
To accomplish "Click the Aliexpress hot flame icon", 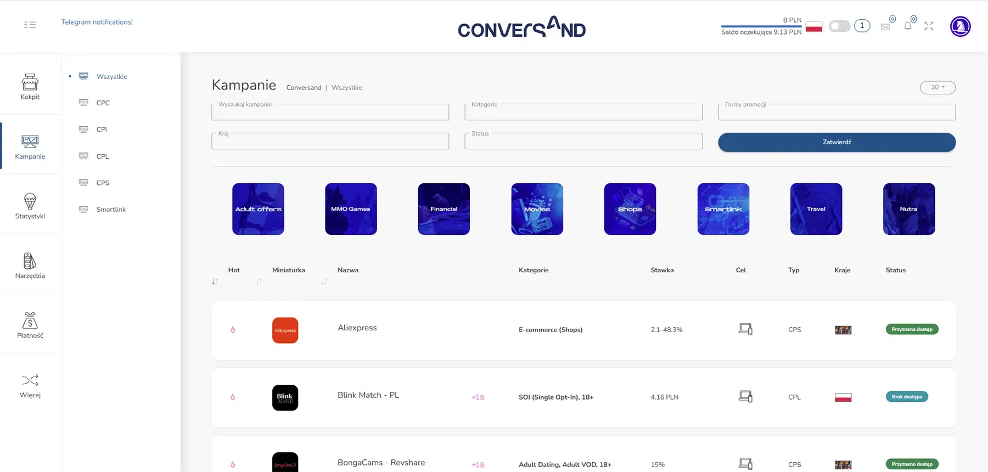I will click(x=233, y=330).
